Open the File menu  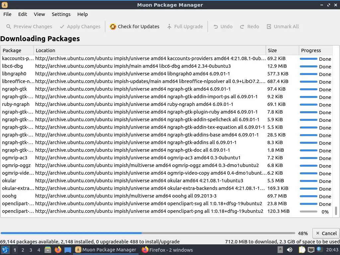[x=7, y=14]
